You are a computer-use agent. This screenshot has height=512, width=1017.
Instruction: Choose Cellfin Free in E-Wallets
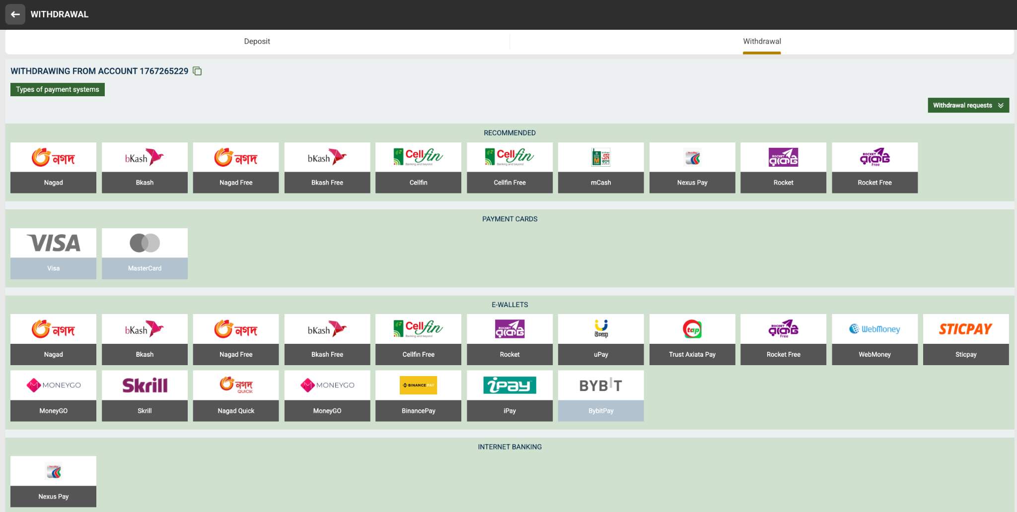coord(418,339)
